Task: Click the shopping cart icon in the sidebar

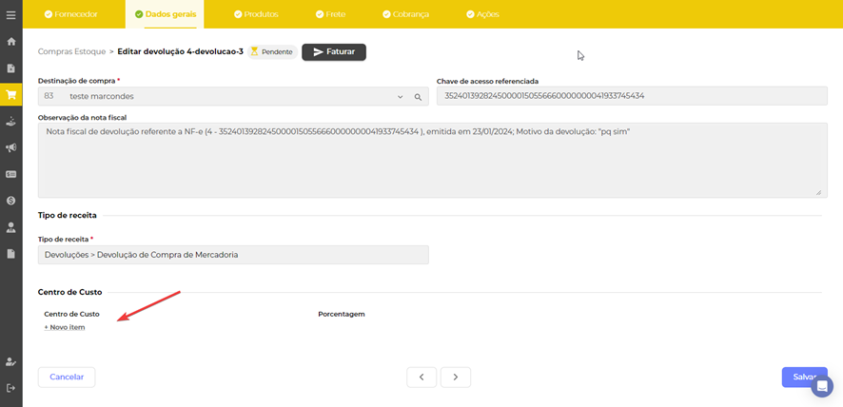Action: coord(11,95)
